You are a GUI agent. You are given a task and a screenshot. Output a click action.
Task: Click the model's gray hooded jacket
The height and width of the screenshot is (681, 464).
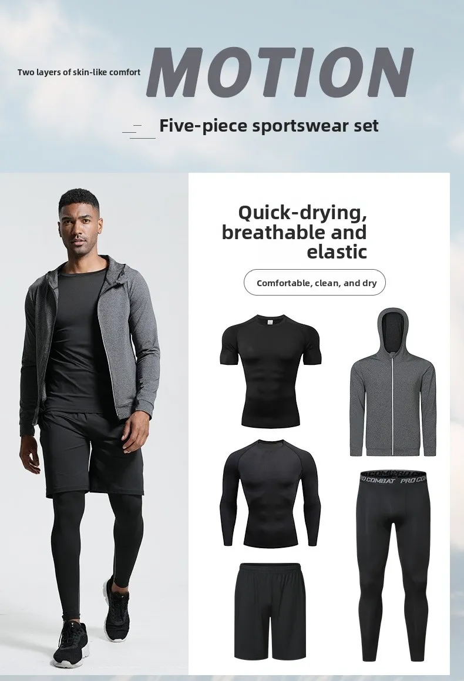(88, 343)
